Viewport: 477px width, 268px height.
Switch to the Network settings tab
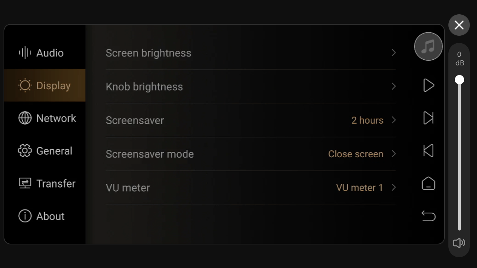[x=45, y=118]
